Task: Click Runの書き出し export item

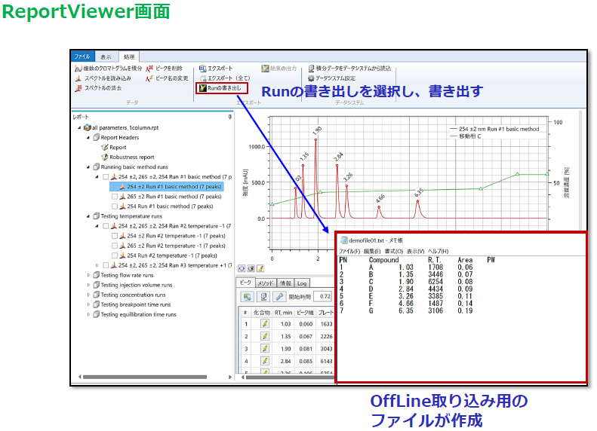Action: [222, 88]
